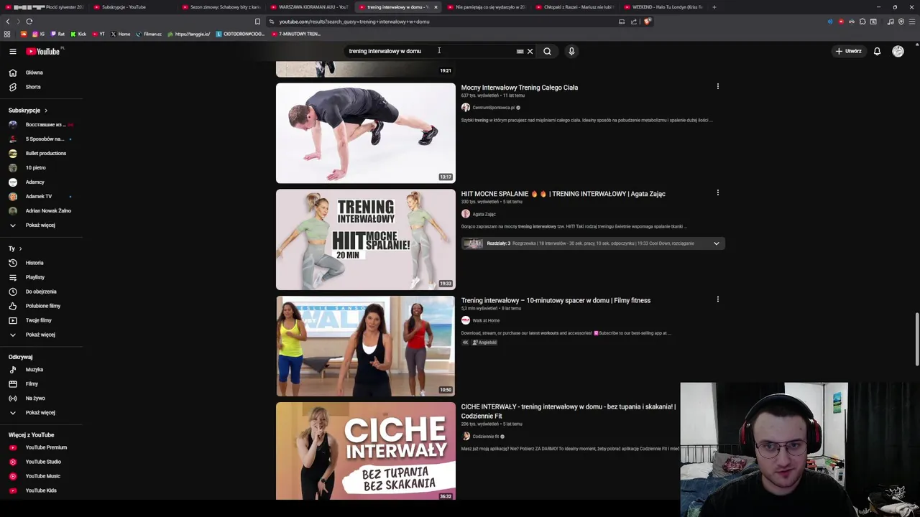Screen dimensions: 920x517
Task: Open the 7-MINUTOWY TREN bookmark
Action: coord(297,34)
